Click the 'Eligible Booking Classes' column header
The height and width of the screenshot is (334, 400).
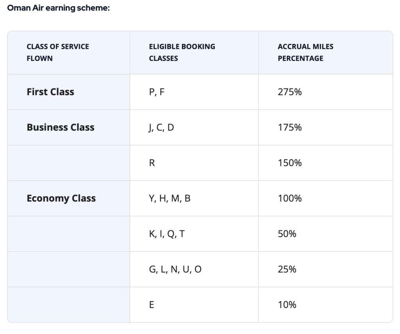click(182, 52)
